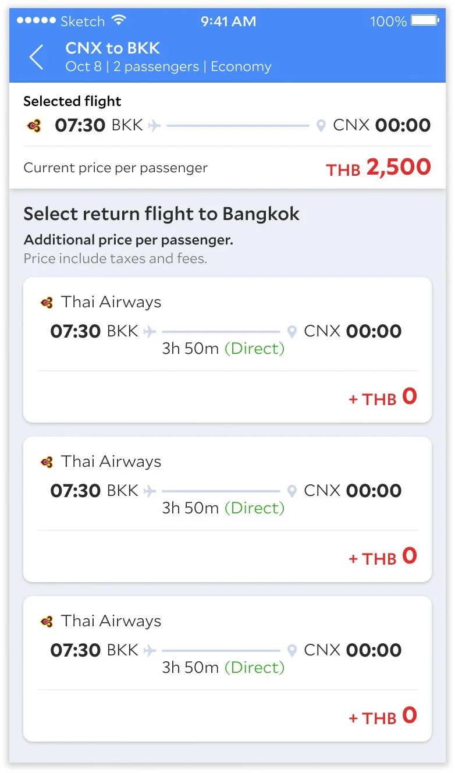Viewport: 455px width, 773px height.
Task: Tap the THB 2,500 current price
Action: 378,168
